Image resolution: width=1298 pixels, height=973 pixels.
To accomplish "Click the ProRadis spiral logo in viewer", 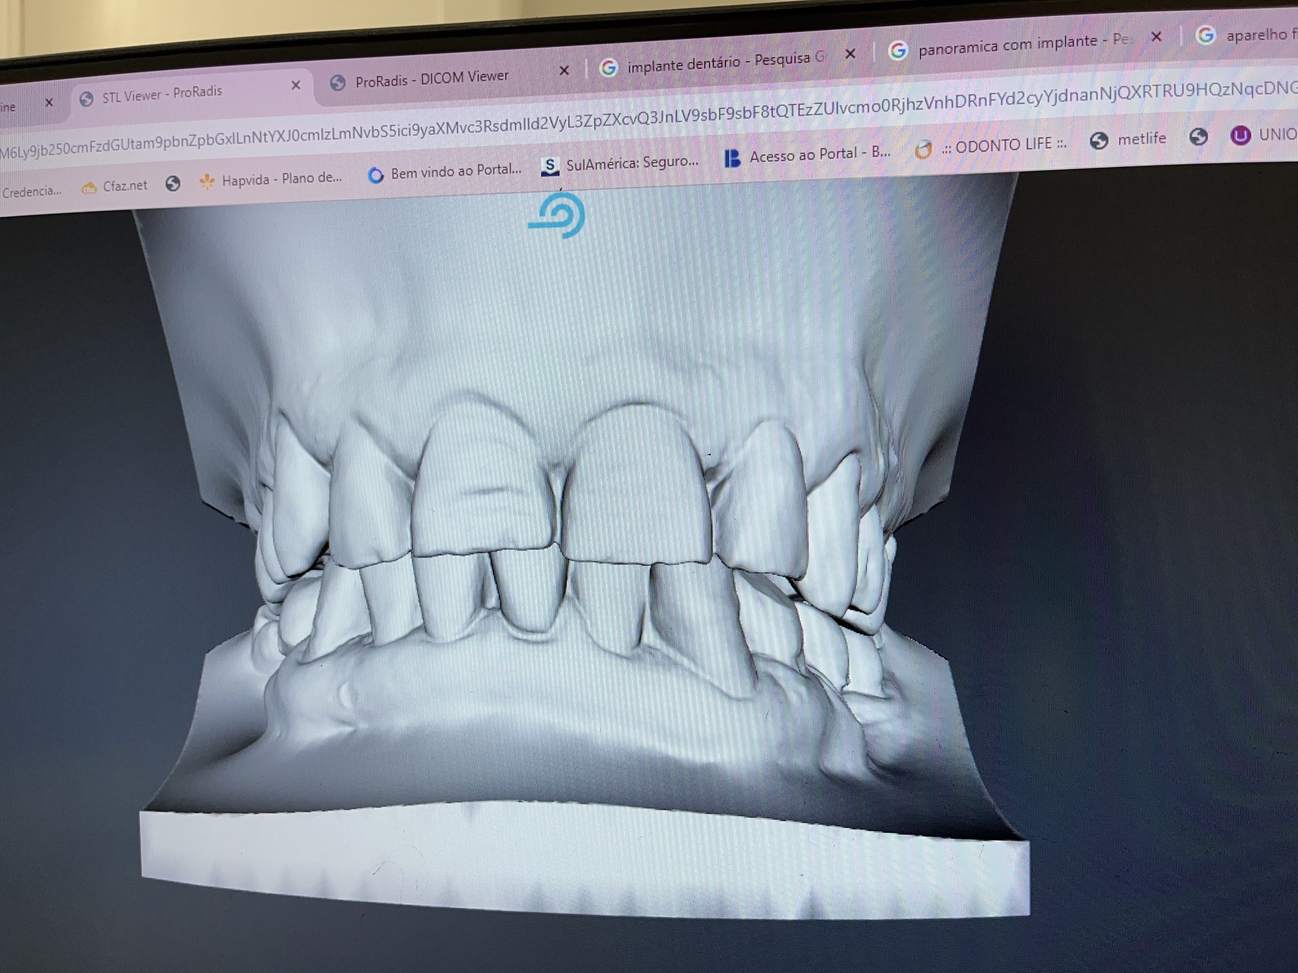I will pos(558,216).
